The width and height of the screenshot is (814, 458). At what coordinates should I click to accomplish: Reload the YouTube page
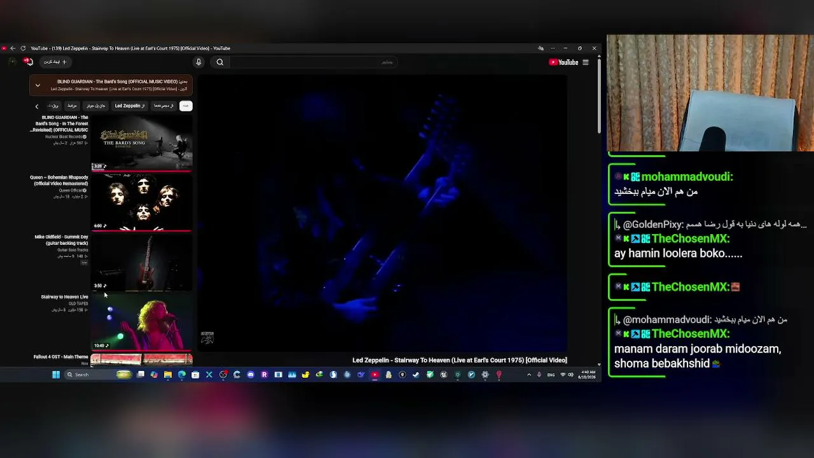[x=23, y=48]
